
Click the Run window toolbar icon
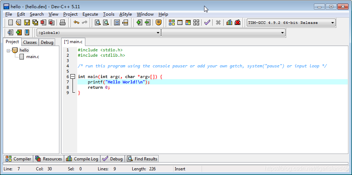tap(180, 22)
